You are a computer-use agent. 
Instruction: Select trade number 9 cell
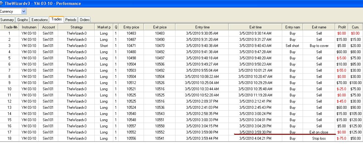[x=10, y=83]
